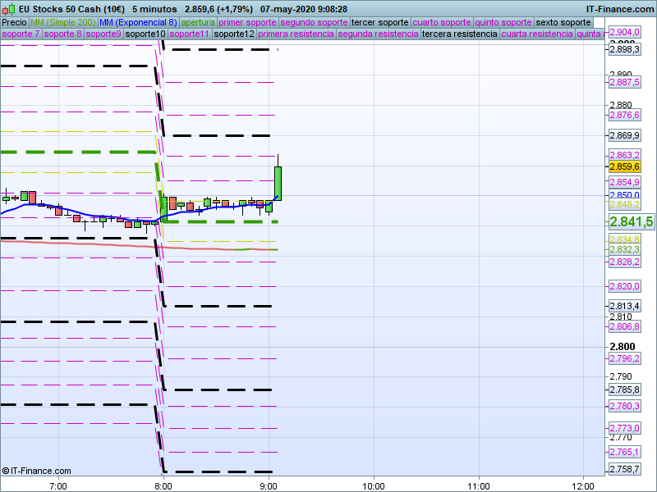Image resolution: width=657 pixels, height=492 pixels.
Task: Click the orange current price tag 2.859,6
Action: (x=624, y=166)
